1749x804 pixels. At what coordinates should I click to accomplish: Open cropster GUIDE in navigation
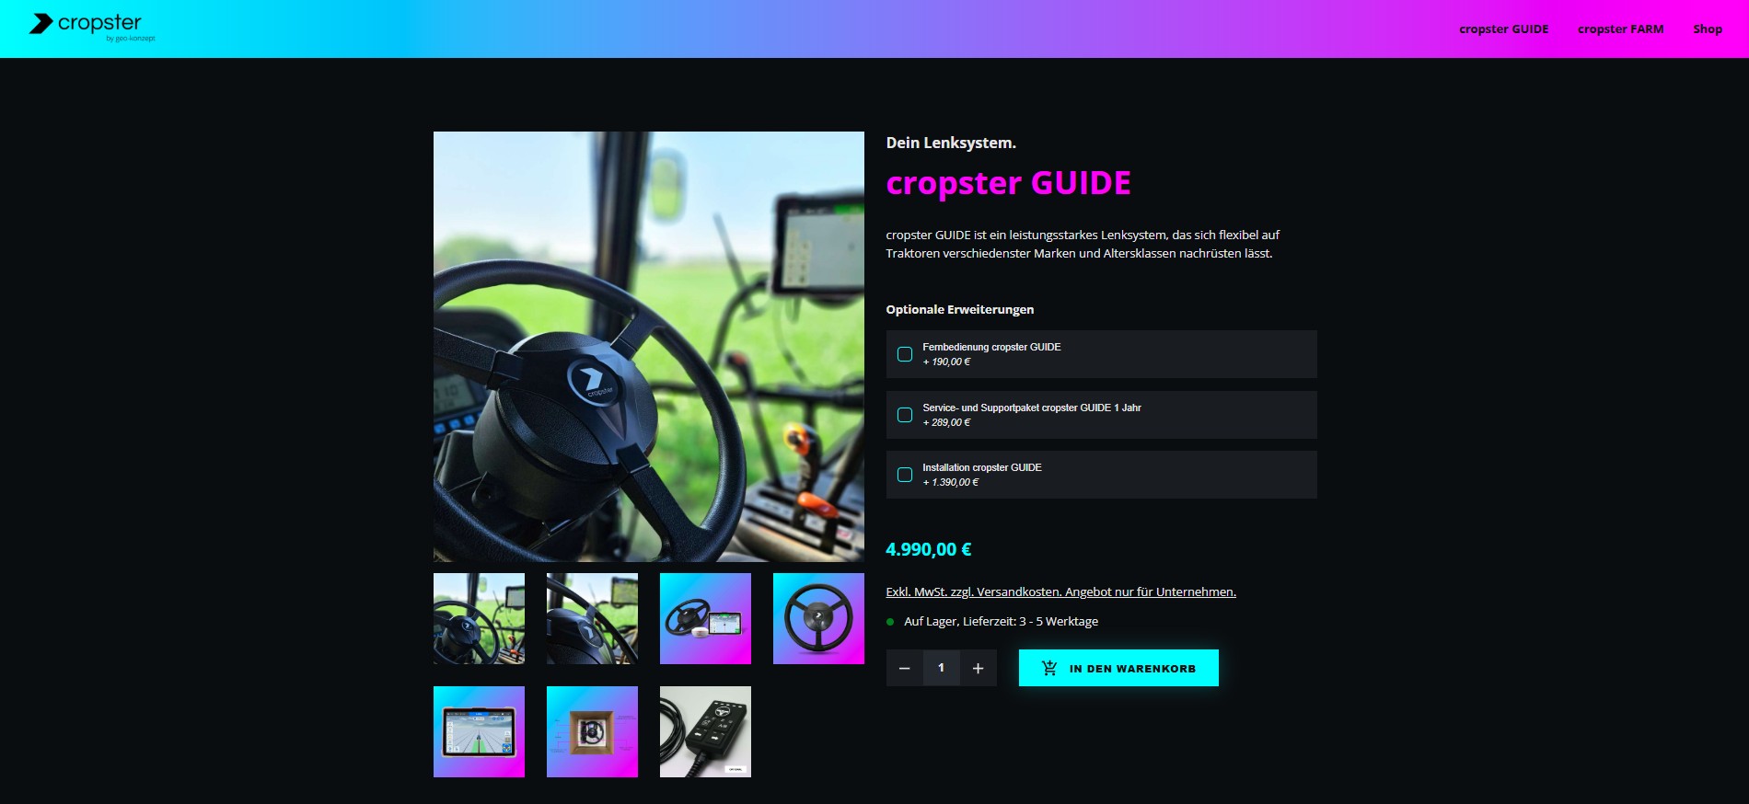1503,29
